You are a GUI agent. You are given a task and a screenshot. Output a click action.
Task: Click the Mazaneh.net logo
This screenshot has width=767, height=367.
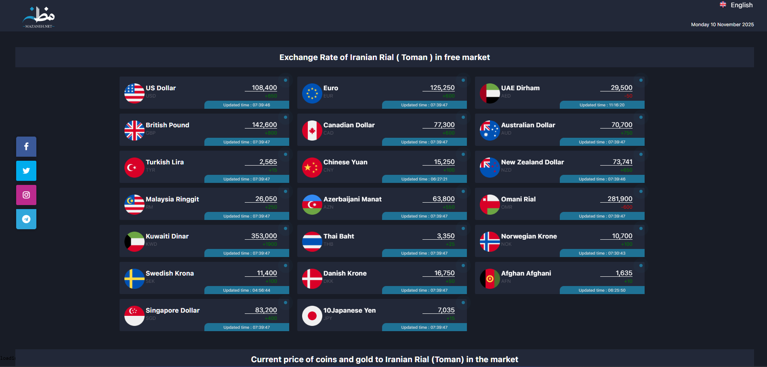[x=39, y=17]
